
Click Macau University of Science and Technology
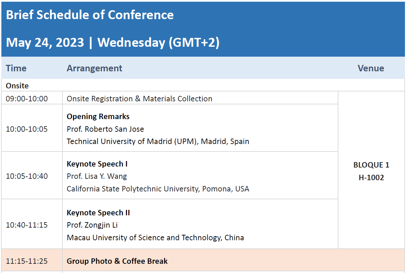point(155,238)
